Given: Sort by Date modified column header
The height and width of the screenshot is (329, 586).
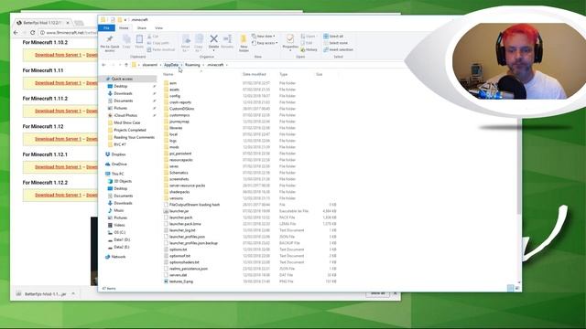Looking at the screenshot, I should coord(255,74).
